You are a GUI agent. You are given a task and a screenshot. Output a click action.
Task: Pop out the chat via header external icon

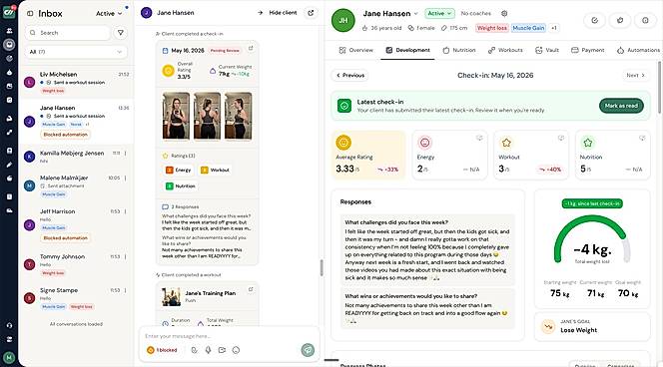pyautogui.click(x=311, y=13)
